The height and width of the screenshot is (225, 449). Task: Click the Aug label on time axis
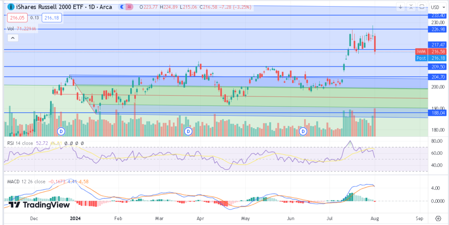374,218
